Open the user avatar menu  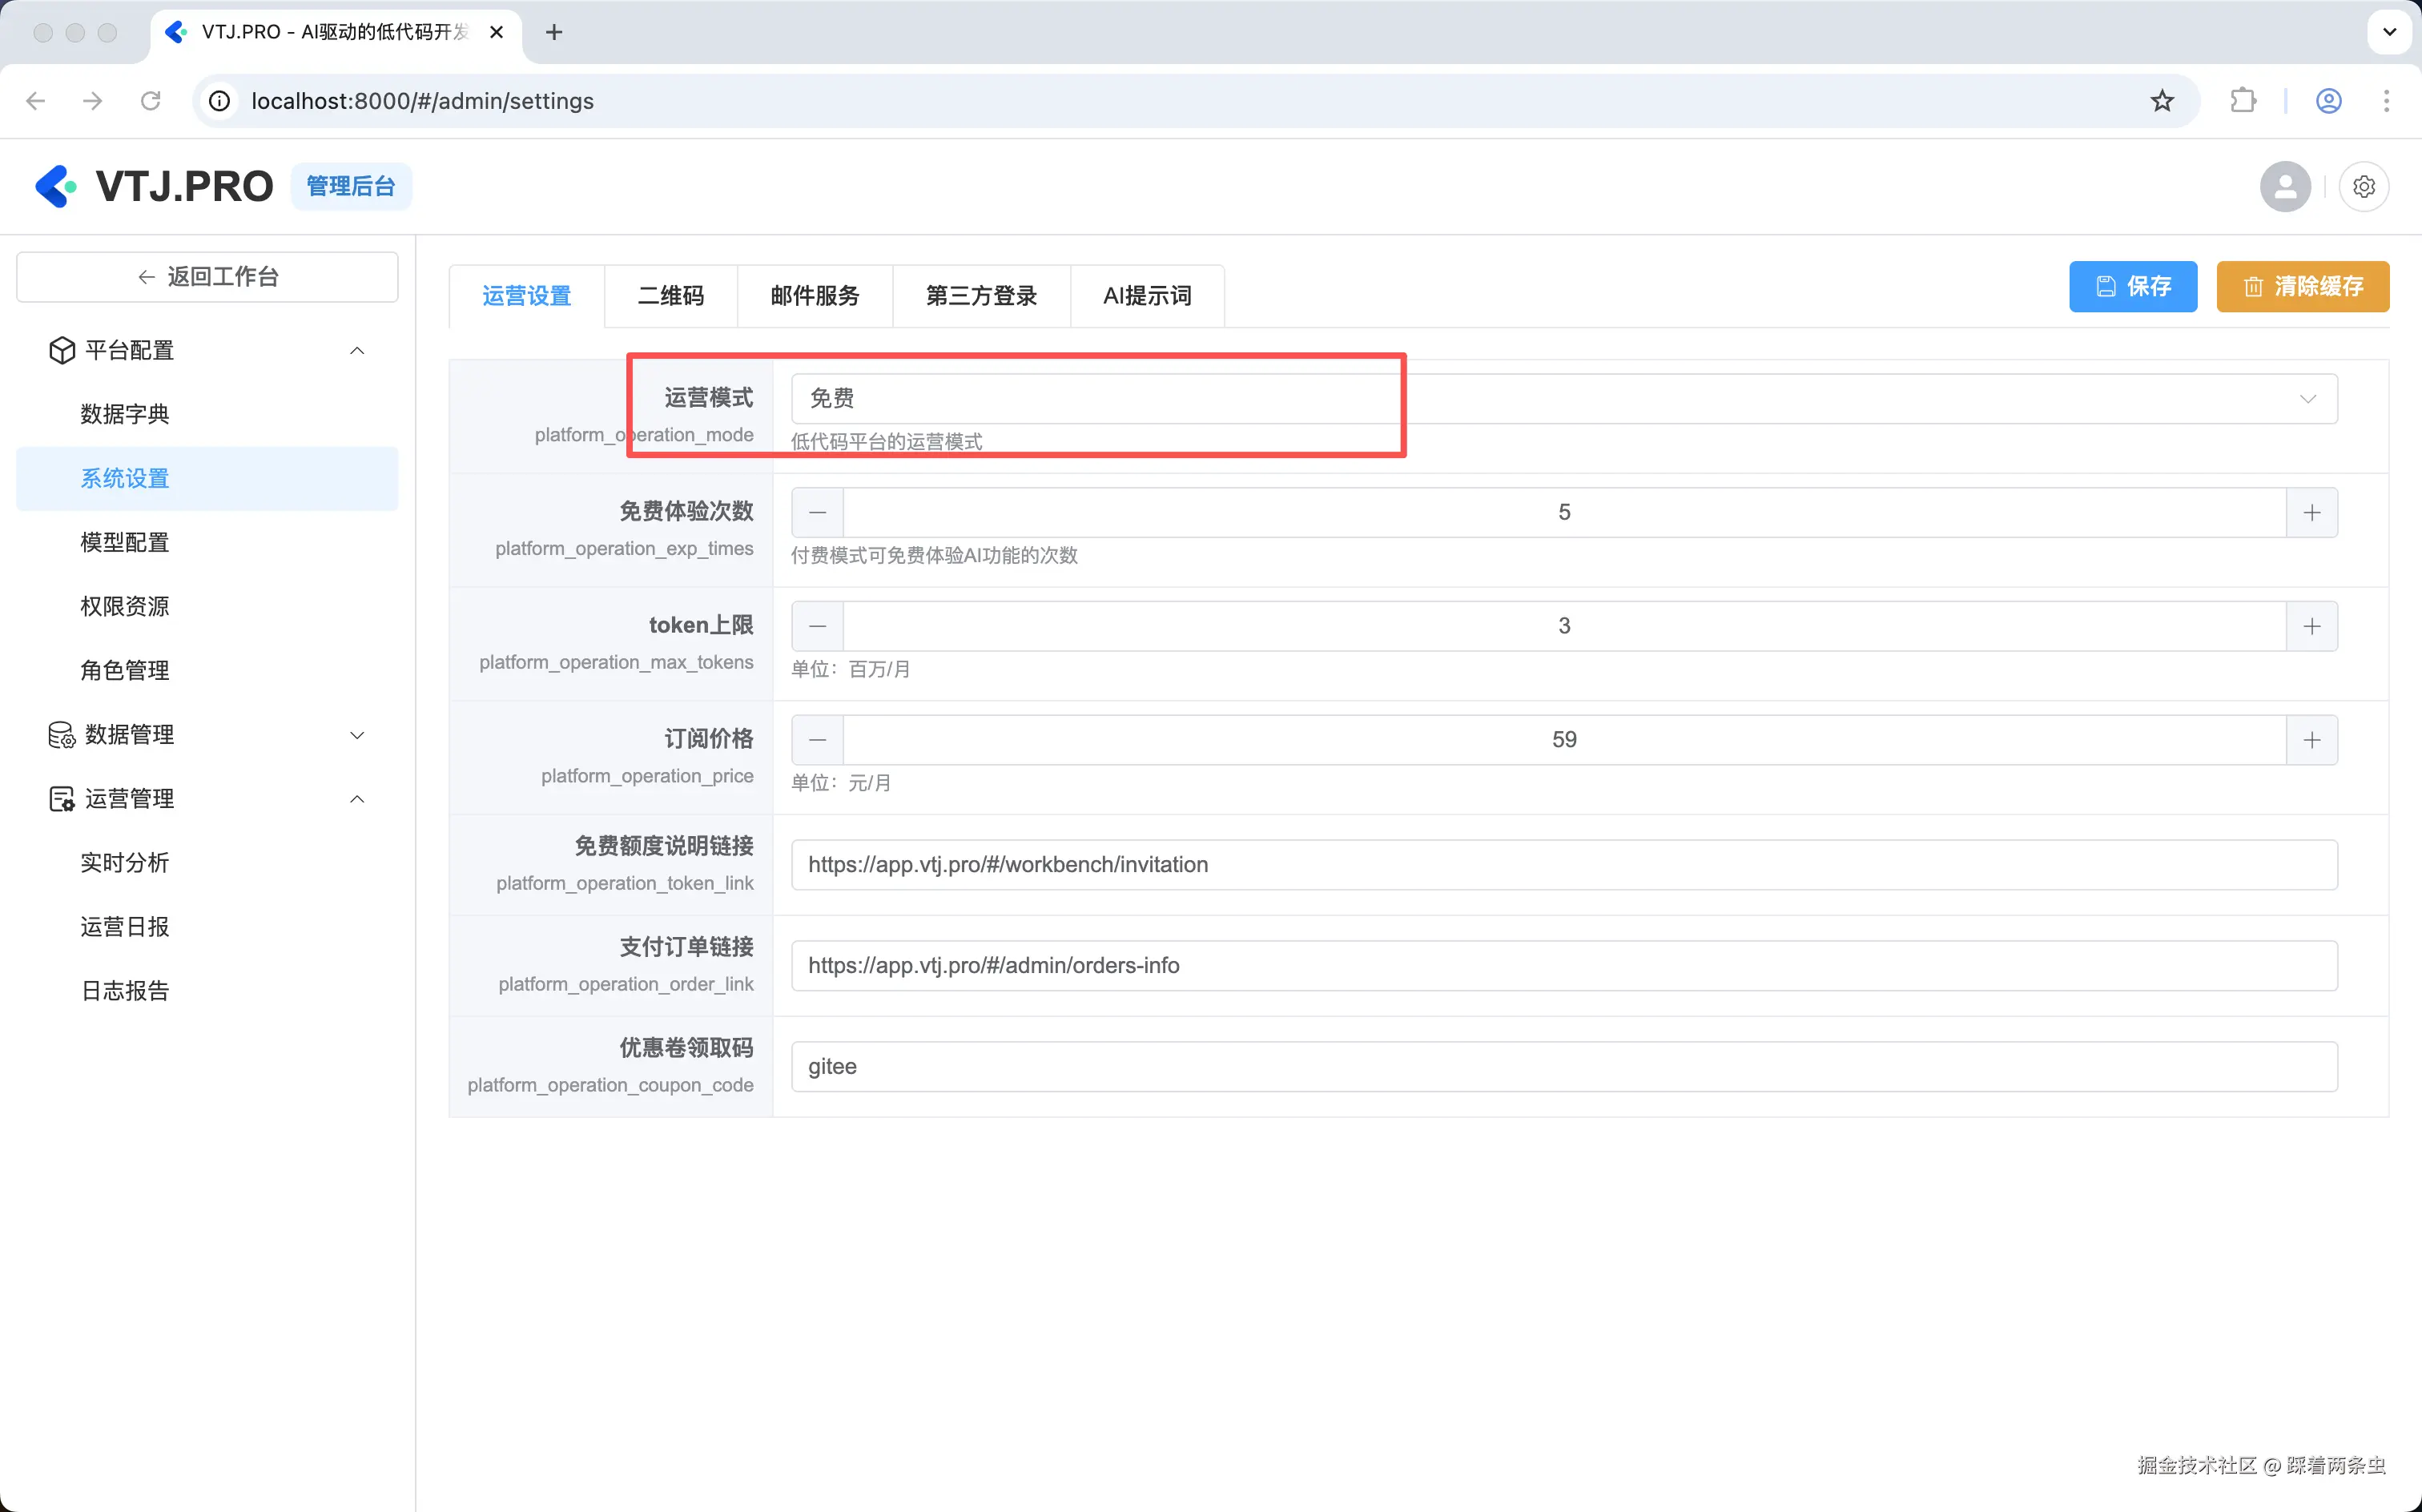(2284, 186)
